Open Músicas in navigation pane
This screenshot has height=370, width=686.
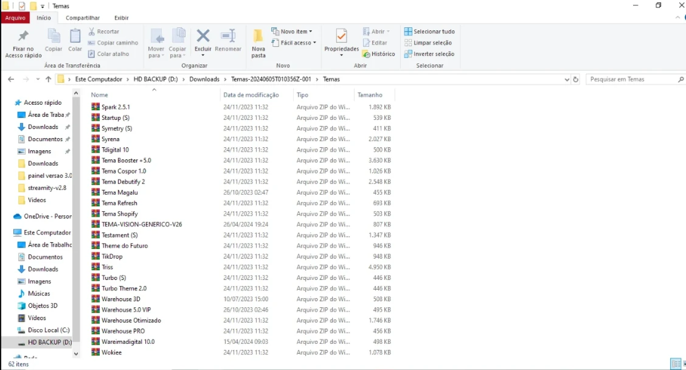pyautogui.click(x=33, y=293)
